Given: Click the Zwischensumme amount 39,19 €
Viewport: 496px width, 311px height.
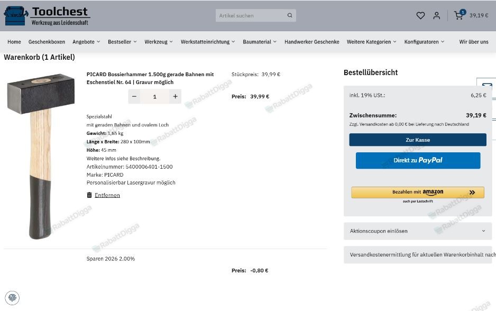Looking at the screenshot, I should [x=476, y=115].
